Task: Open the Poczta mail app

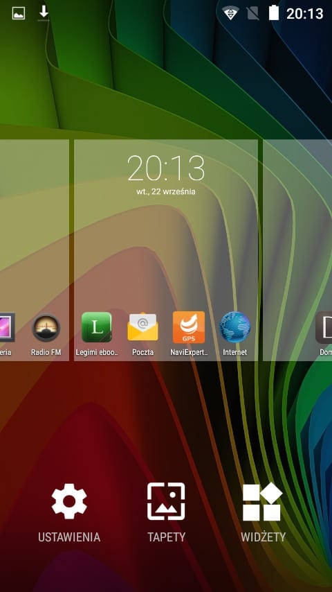Action: tap(142, 327)
